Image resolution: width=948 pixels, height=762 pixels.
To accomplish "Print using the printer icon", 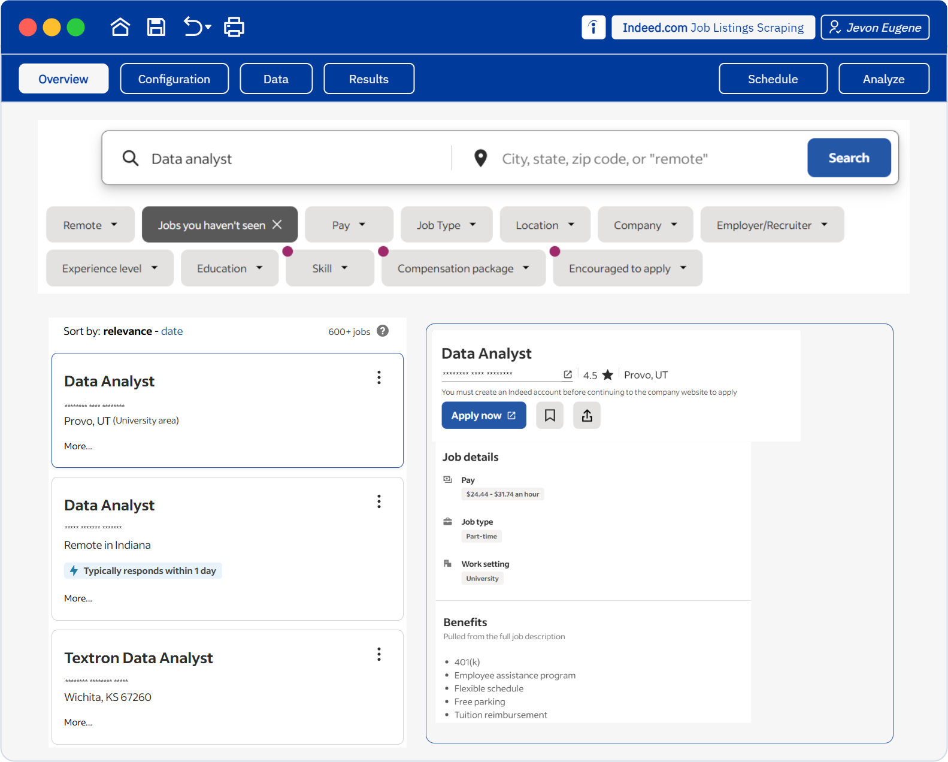I will (x=234, y=27).
